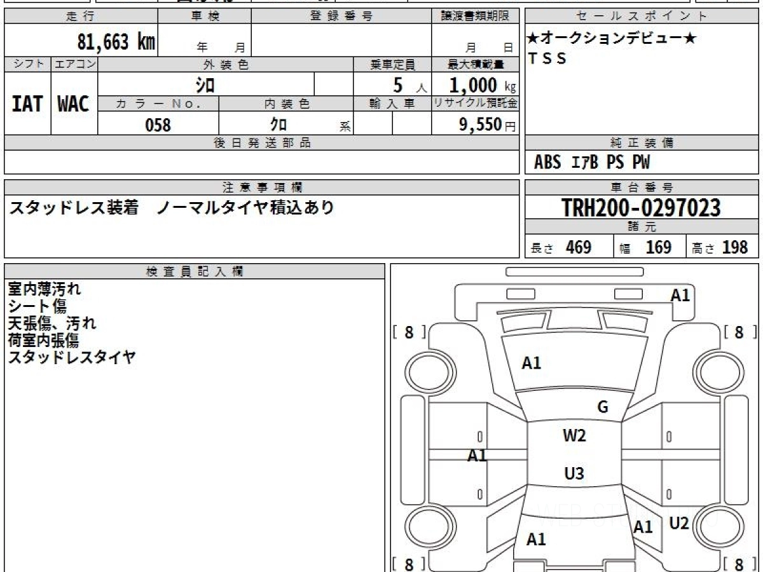Click the 乗車定員 header
This screenshot has height=572, width=763.
(392, 64)
